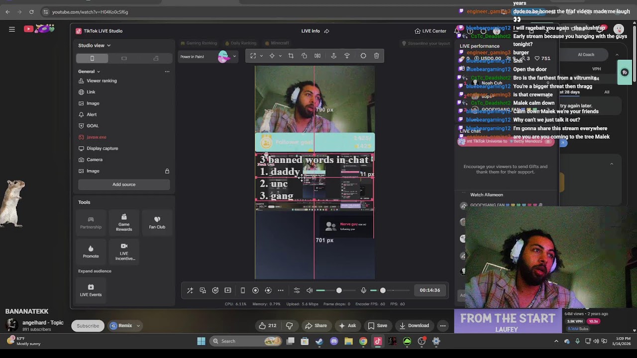Screen dimensions: 637x358
Task: Open the Game Rewards tool
Action: tap(124, 223)
